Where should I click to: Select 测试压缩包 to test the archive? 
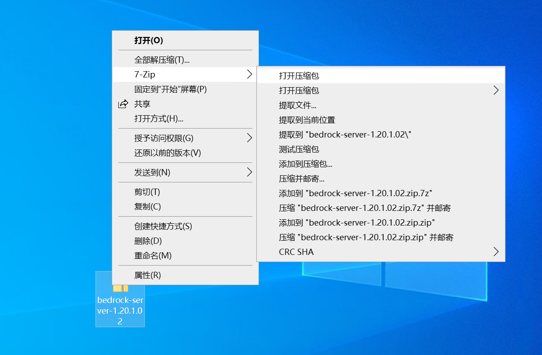299,149
